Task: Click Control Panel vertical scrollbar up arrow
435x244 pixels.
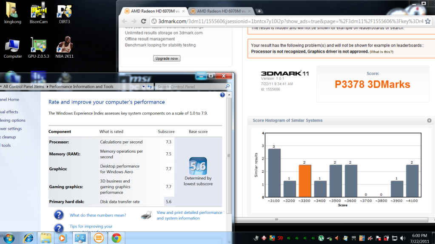Action: [229, 95]
